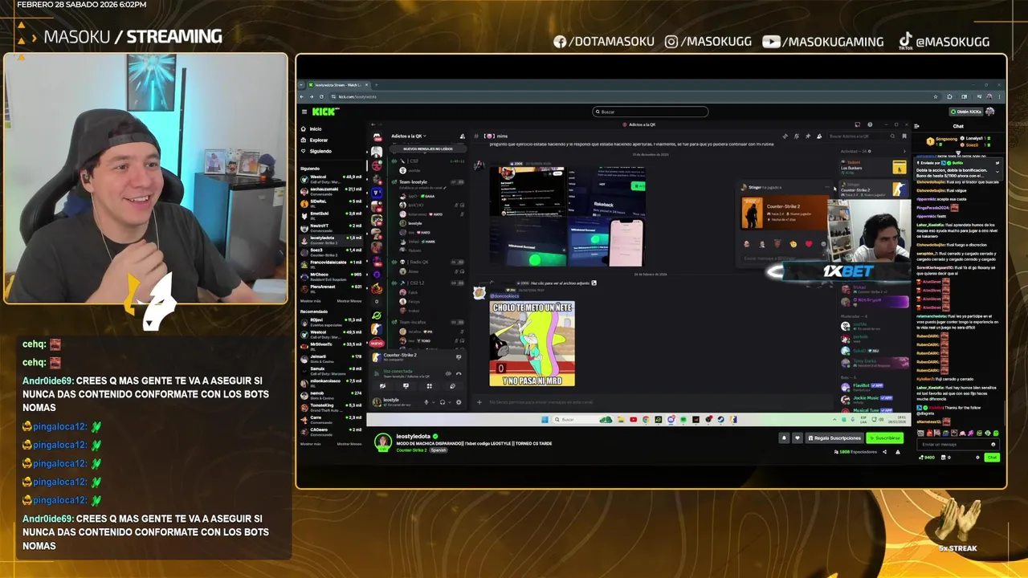Open the Kick hamburger sidebar menu
The width and height of the screenshot is (1028, 578).
coord(304,112)
